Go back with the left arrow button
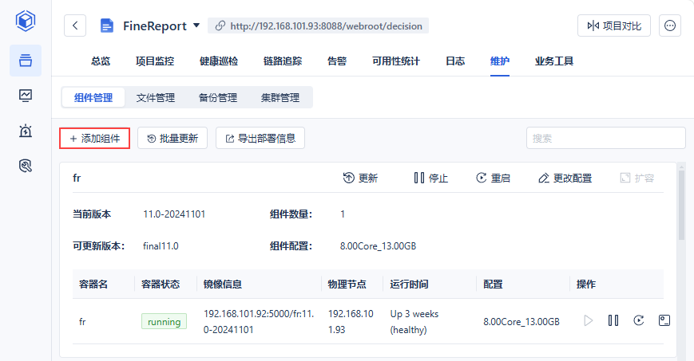The width and height of the screenshot is (694, 361). [75, 26]
